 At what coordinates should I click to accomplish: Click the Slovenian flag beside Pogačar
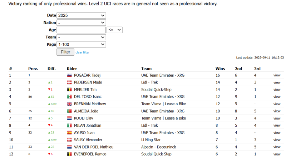click(x=69, y=75)
